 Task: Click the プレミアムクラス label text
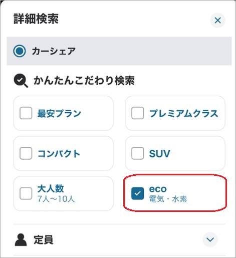pyautogui.click(x=184, y=113)
